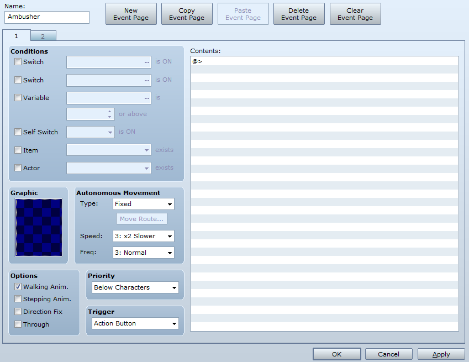The width and height of the screenshot is (469, 362).
Task: Enable the Variable condition checkbox
Action: (x=18, y=98)
